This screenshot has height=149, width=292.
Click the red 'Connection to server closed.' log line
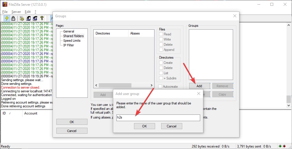[x=20, y=87]
